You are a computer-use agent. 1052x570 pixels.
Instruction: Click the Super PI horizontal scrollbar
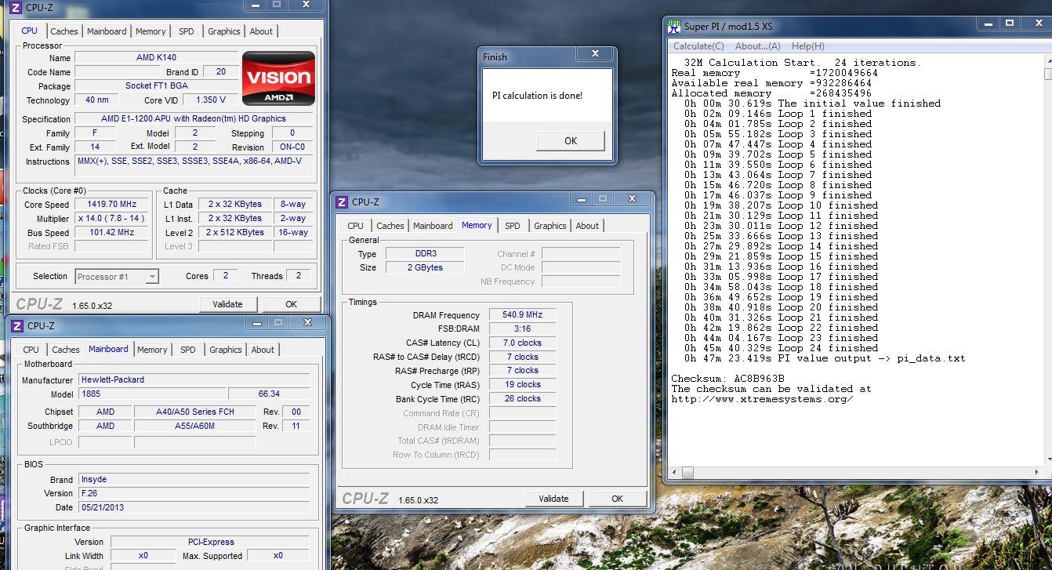pyautogui.click(x=854, y=473)
